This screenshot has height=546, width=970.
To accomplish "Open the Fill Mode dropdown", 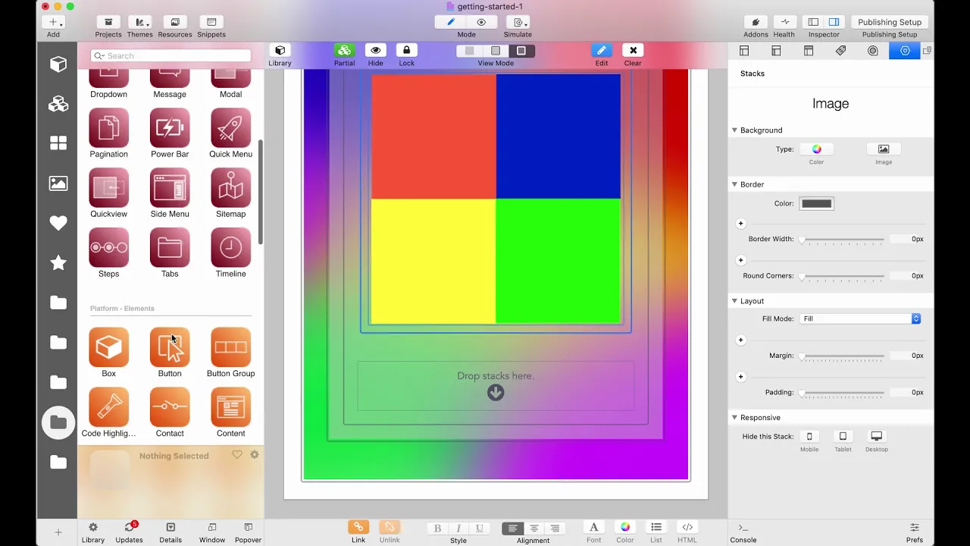I will [860, 318].
